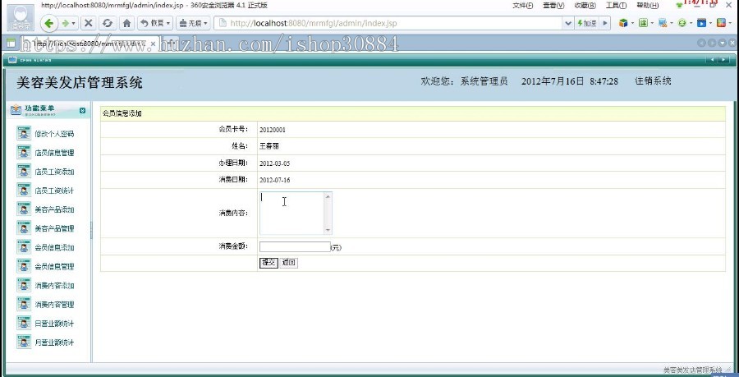Open the tab bar dropdown triangle button
The height and width of the screenshot is (377, 739).
pos(723,44)
